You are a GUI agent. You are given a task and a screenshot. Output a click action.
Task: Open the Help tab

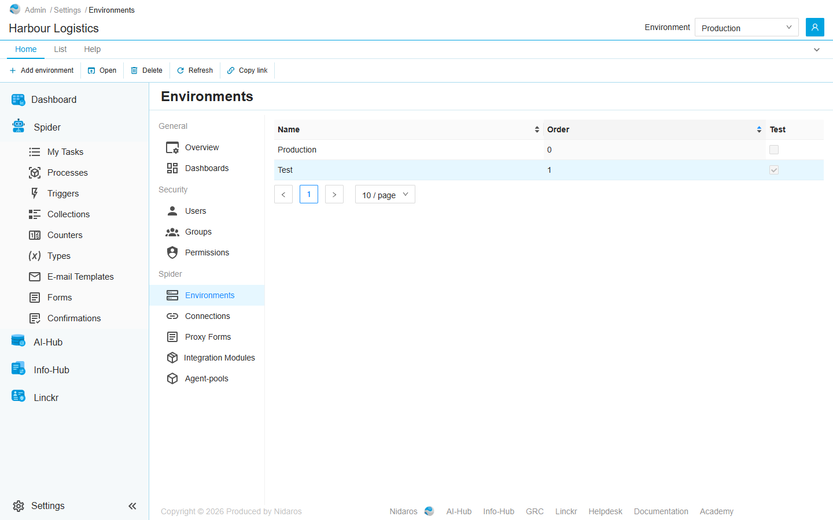point(93,50)
